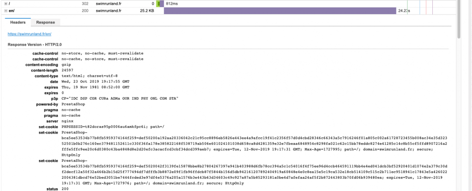Switch to the Response tab
The width and height of the screenshot is (472, 191).
click(45, 22)
